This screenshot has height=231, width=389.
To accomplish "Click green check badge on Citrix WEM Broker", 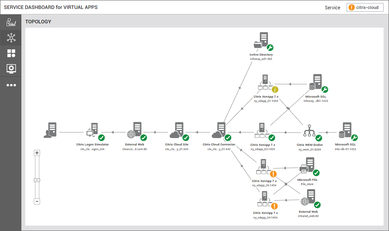I will pos(319,138).
